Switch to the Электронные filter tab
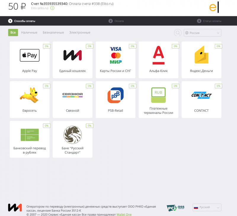Viewport: 237px width, 216px height. pyautogui.click(x=80, y=33)
